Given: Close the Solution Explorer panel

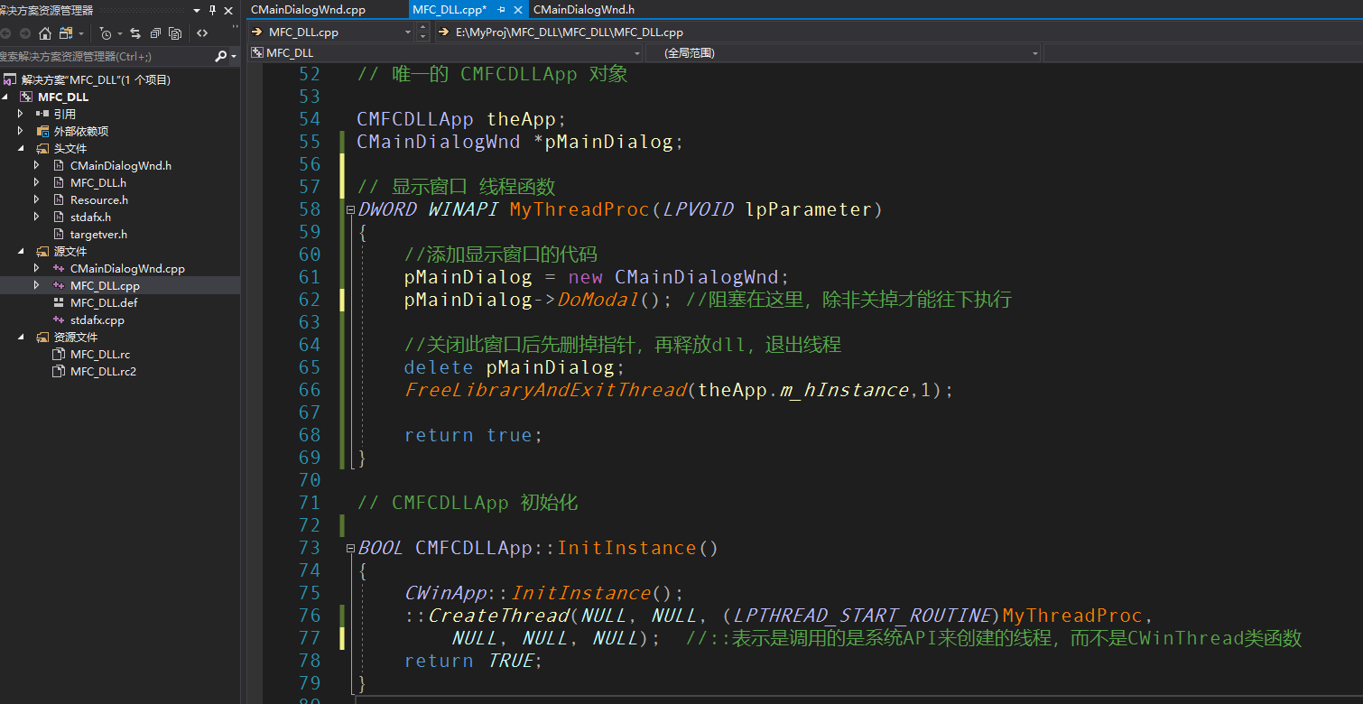Looking at the screenshot, I should [x=228, y=11].
